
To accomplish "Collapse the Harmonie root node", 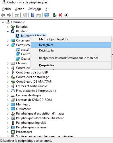I will (3, 22).
